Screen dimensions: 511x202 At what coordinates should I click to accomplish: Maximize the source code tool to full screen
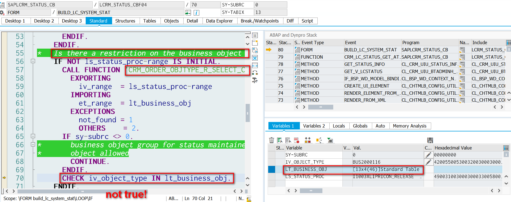pyautogui.click(x=255, y=58)
